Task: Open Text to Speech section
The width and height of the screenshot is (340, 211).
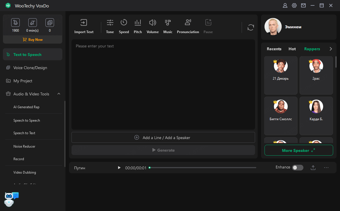Action: click(33, 54)
